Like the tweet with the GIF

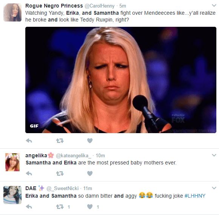90,141
